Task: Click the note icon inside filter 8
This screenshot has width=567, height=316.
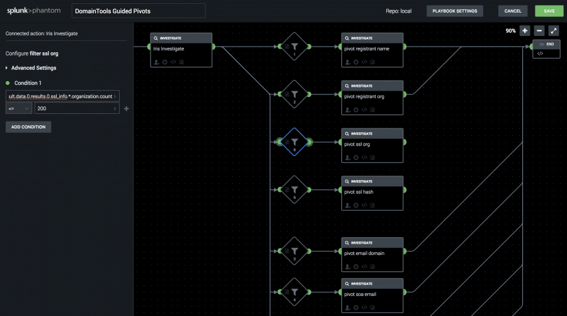Action: [x=287, y=142]
